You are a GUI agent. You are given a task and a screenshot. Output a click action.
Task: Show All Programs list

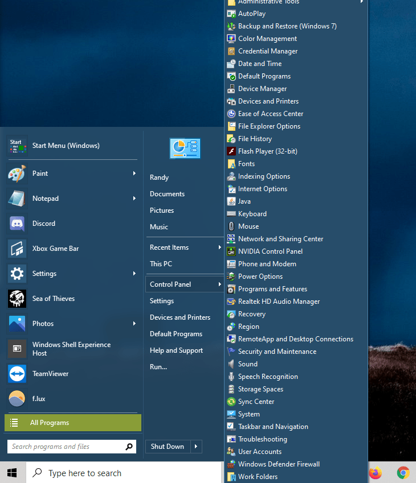[x=73, y=423]
